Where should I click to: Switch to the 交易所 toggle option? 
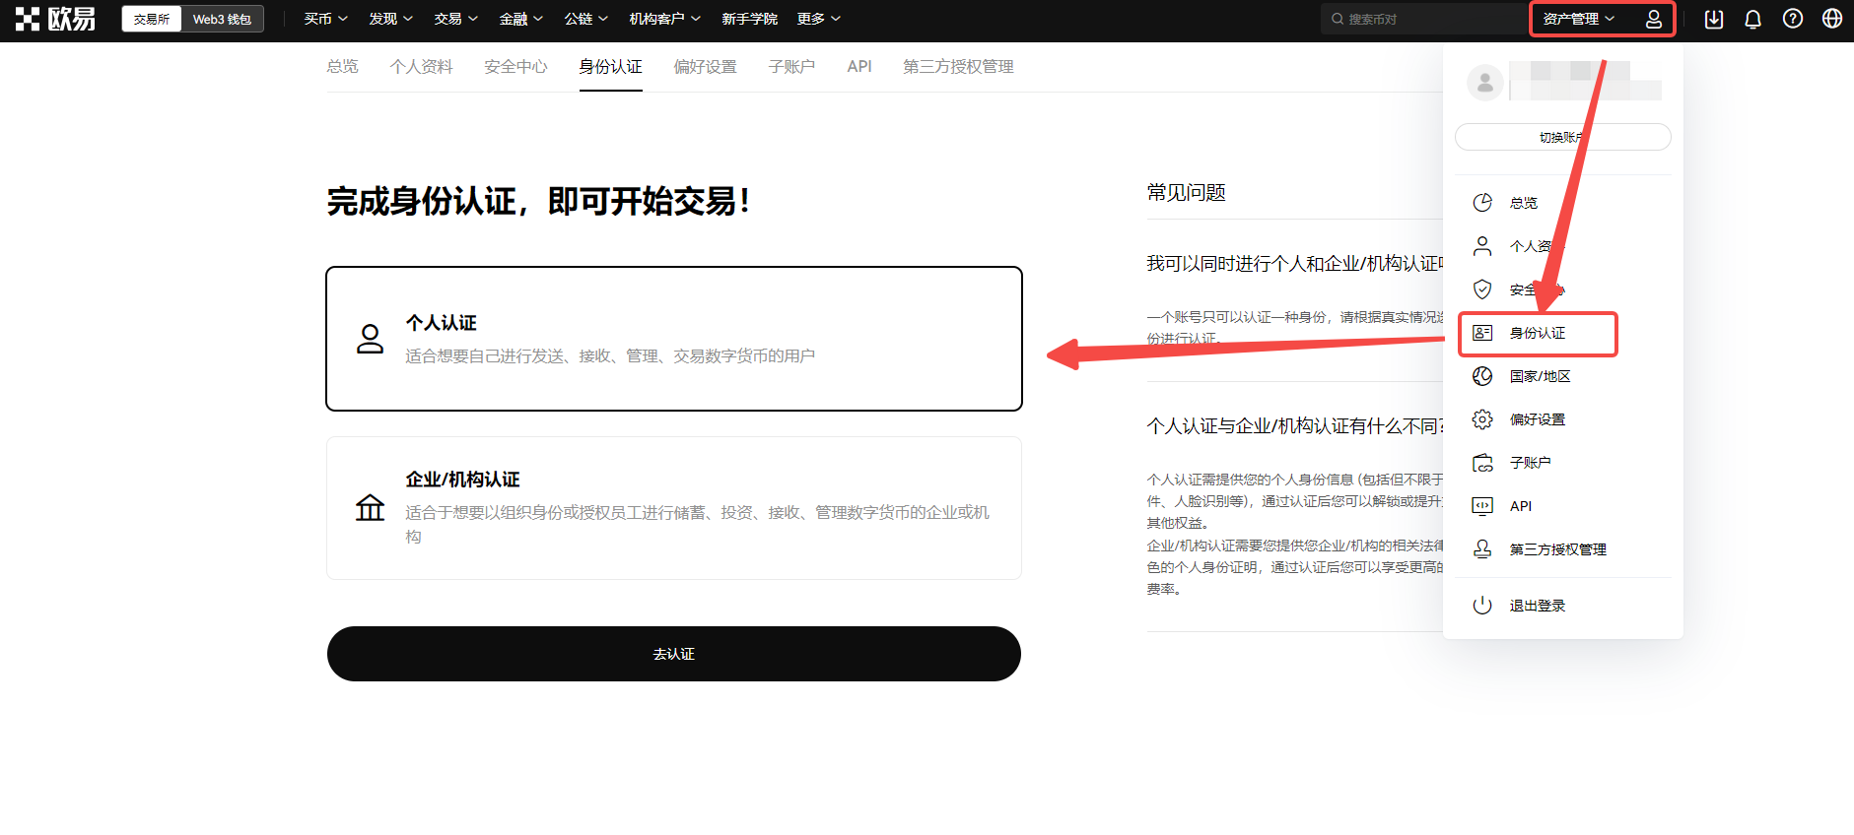click(152, 19)
